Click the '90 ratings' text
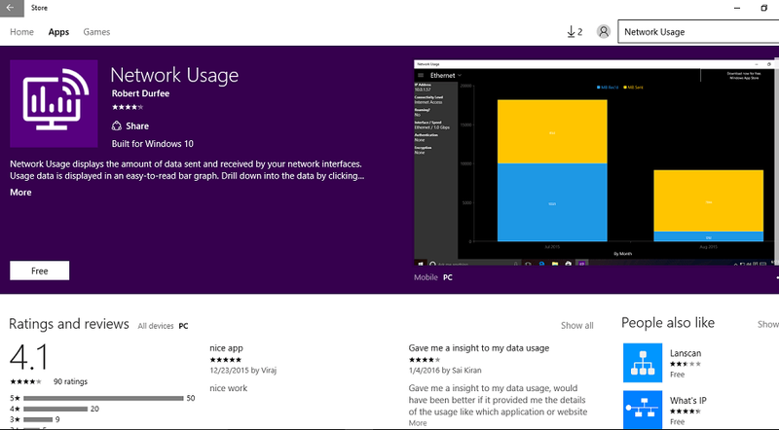779x430 pixels. 70,381
